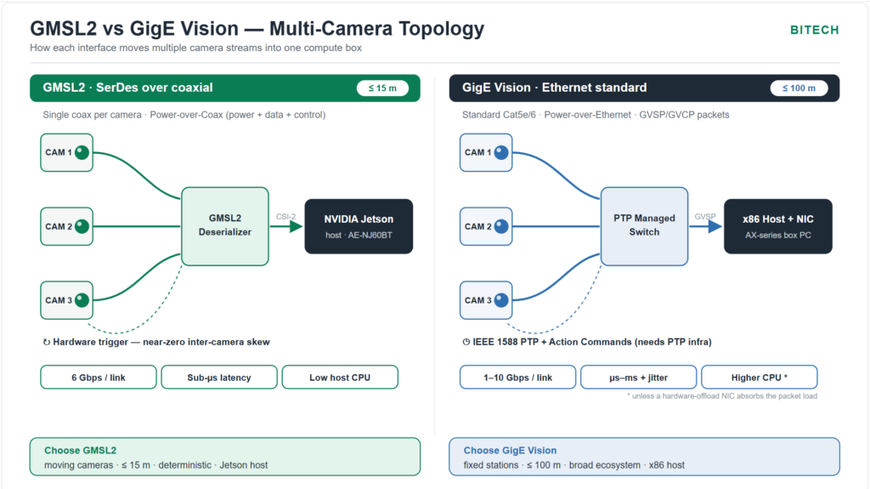Click the GVSP link label
This screenshot has width=870, height=489.
point(705,217)
